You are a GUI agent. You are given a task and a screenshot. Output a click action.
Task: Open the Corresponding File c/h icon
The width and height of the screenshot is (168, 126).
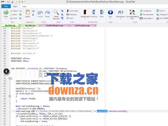(132, 12)
